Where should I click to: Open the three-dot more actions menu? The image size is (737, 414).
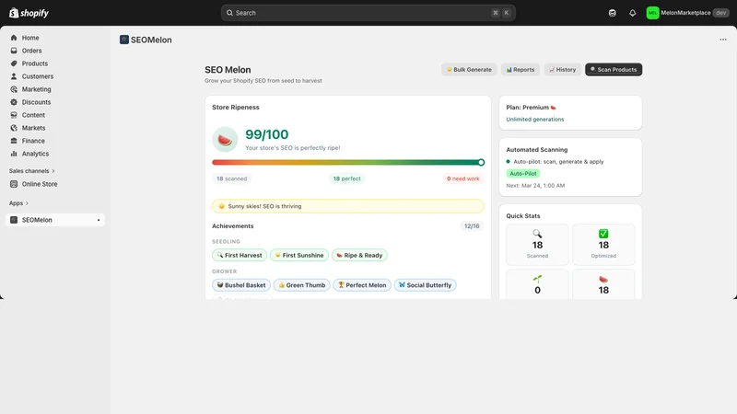click(723, 40)
